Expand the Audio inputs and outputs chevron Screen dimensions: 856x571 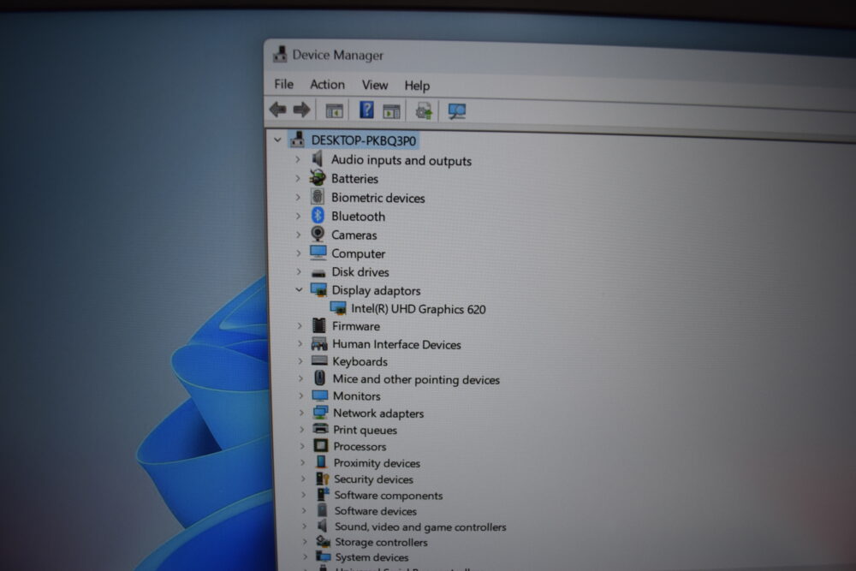tap(298, 159)
